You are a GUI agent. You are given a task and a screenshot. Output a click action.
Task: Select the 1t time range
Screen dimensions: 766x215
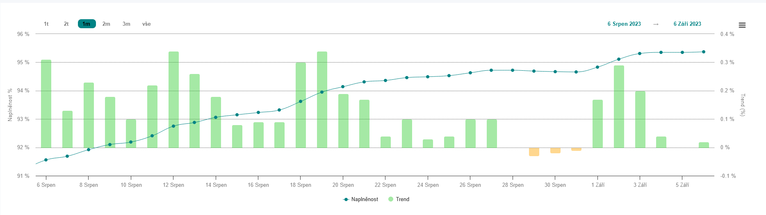click(x=46, y=24)
